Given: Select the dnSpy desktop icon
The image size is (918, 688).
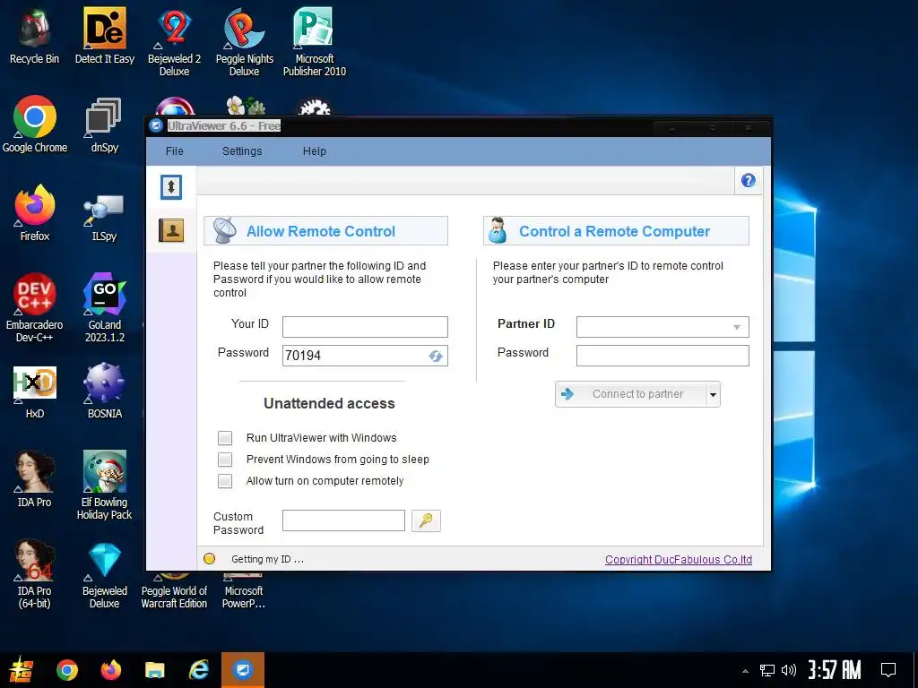Looking at the screenshot, I should coord(105,125).
